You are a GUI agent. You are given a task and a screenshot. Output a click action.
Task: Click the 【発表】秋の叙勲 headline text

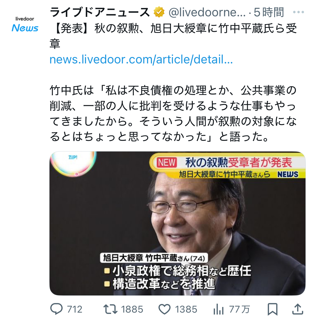coord(173,36)
